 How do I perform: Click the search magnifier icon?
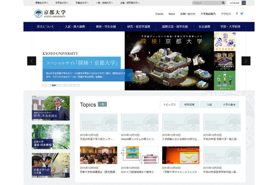point(223,3)
